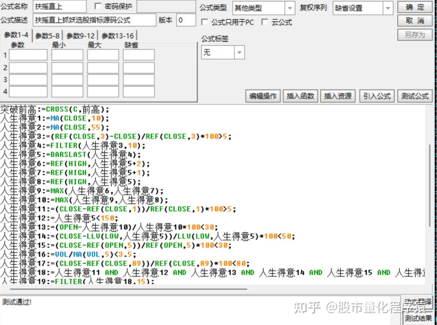Click row 1 参数 name field
437x325 pixels.
[x=28, y=55]
